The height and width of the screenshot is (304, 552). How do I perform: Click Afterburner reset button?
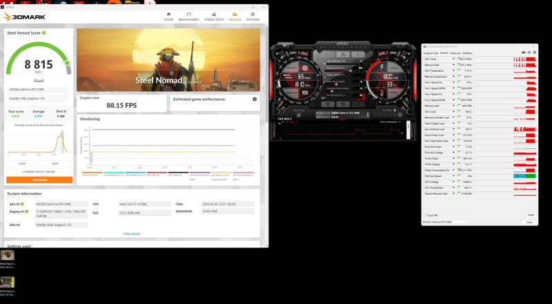click(x=343, y=104)
